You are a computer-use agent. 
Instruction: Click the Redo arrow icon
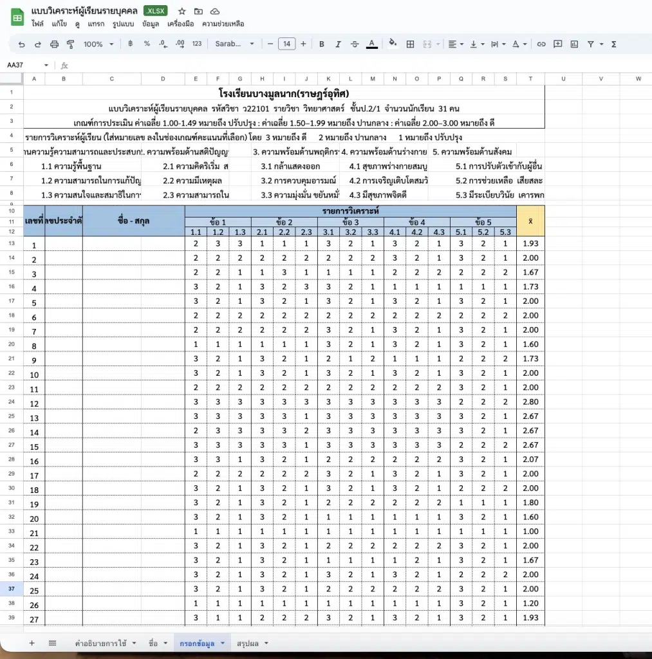38,44
